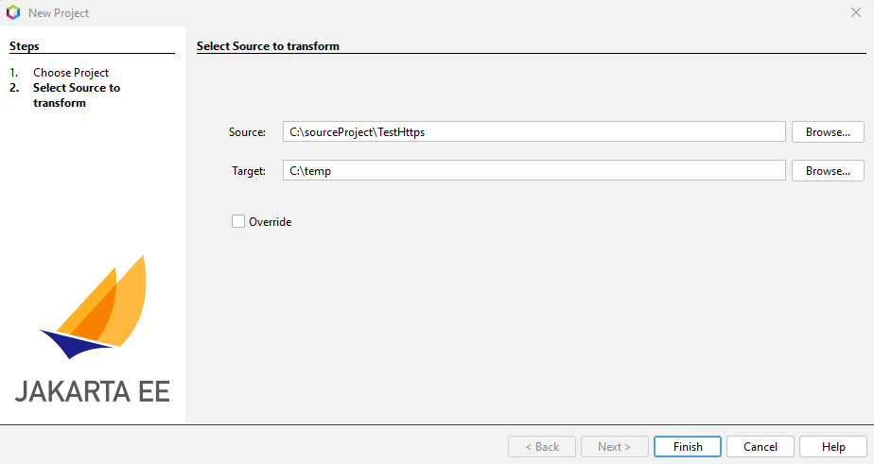
Task: Browse for the Source folder
Action: tap(828, 132)
